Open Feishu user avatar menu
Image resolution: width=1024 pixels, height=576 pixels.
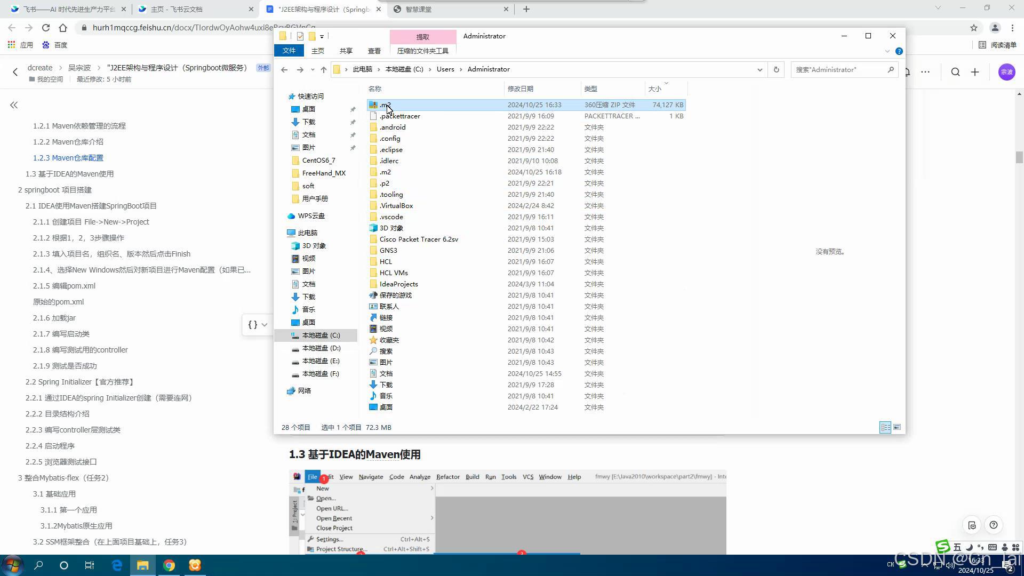[1006, 72]
